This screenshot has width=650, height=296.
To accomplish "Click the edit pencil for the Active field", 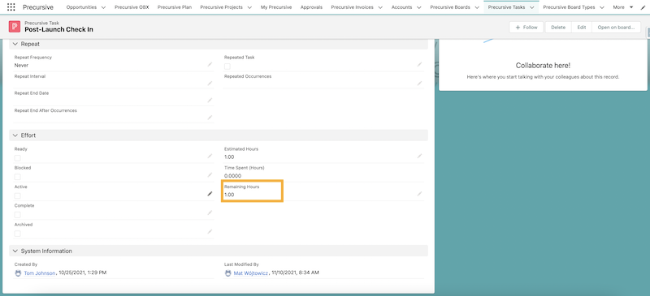I will [x=210, y=194].
